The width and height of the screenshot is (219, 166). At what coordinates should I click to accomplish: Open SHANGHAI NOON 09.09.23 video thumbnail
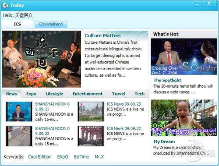coord(19,112)
